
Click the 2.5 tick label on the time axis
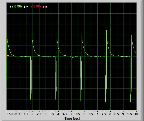39,114
